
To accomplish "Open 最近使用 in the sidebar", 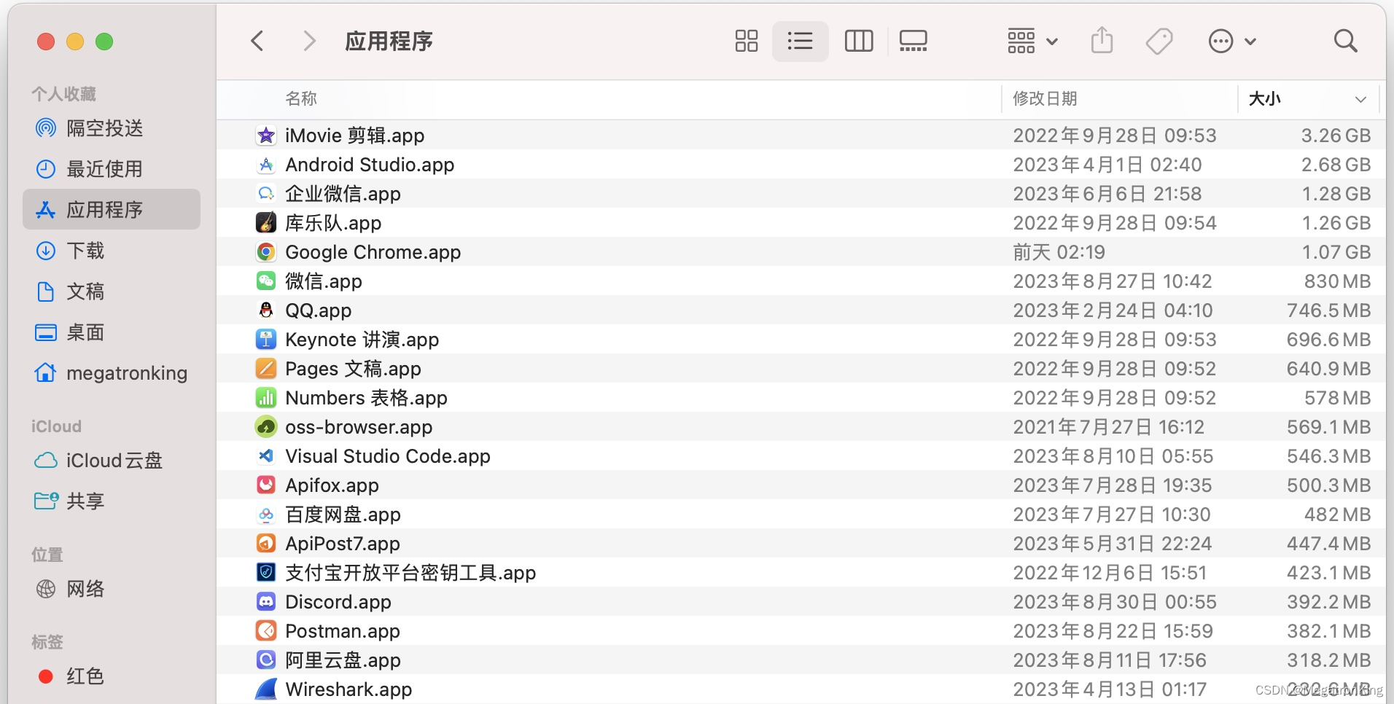I will (x=112, y=169).
